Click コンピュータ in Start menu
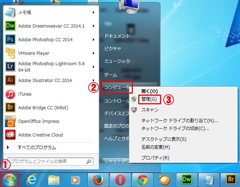Image resolution: width=240 pixels, height=187 pixels. tap(117, 87)
